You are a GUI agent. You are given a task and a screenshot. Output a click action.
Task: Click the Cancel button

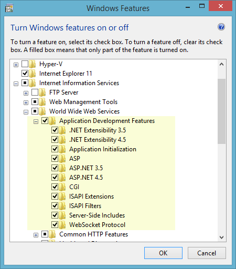(207, 253)
